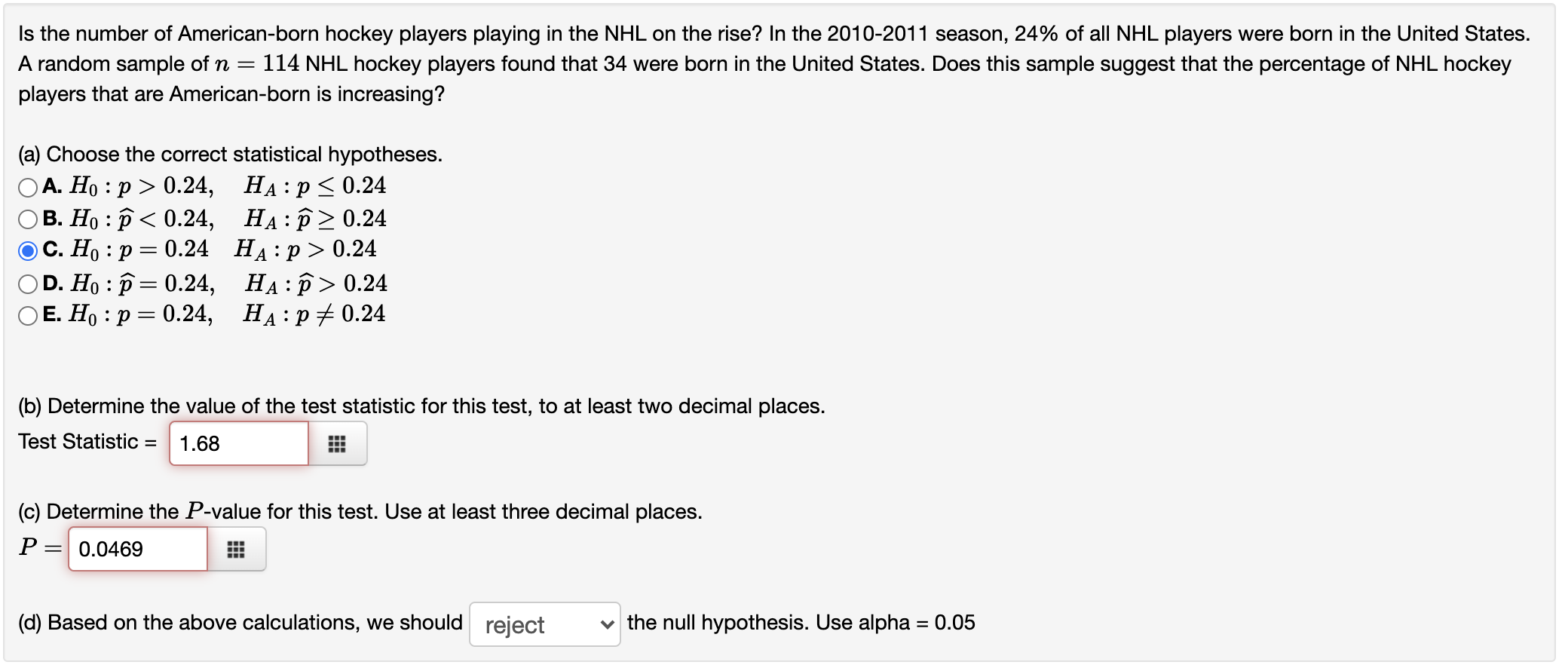Select hypothesis option A radio button
This screenshot has width=1562, height=668.
pyautogui.click(x=27, y=187)
